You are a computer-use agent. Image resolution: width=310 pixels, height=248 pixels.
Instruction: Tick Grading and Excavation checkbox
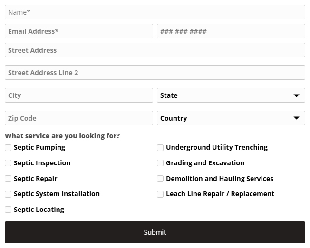tap(160, 163)
